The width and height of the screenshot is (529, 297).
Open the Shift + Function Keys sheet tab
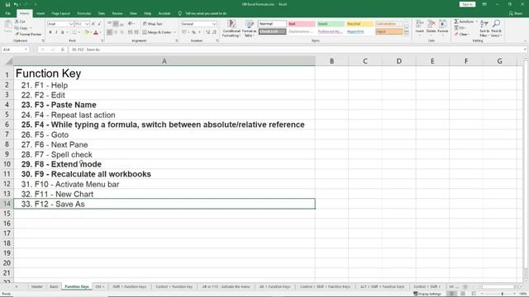pos(130,286)
